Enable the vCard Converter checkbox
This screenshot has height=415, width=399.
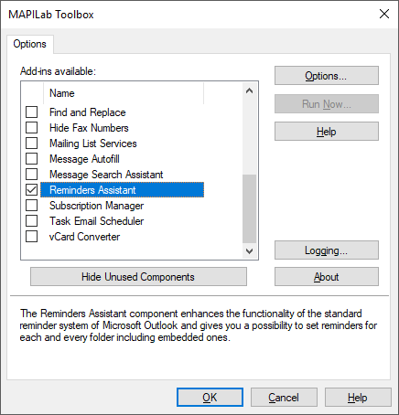(x=31, y=237)
